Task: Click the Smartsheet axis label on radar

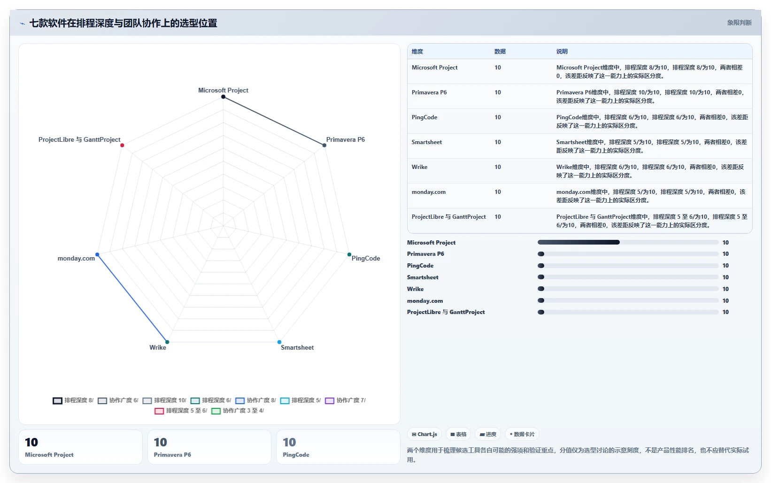Action: pos(297,347)
